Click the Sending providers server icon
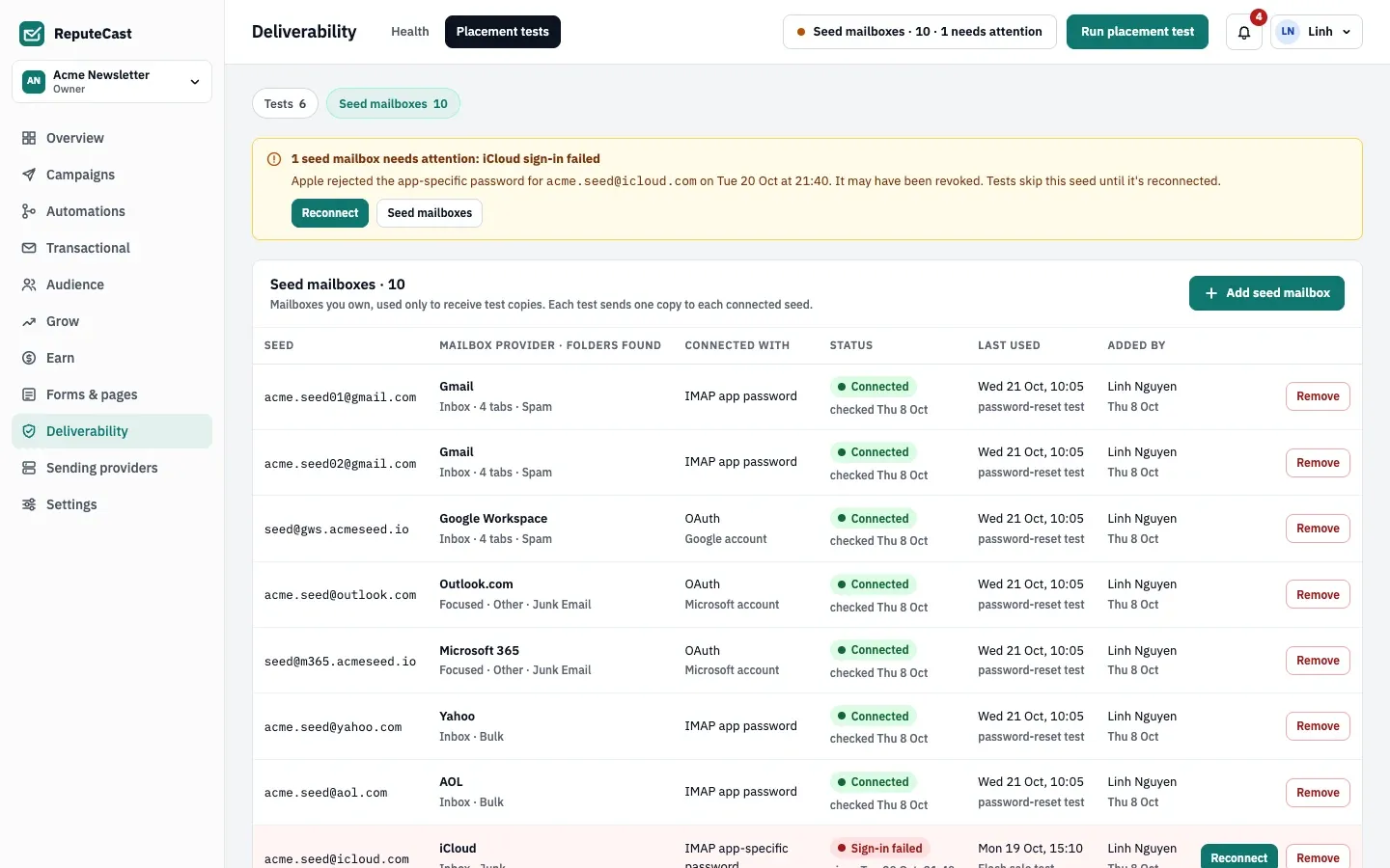This screenshot has height=868, width=1390. [x=29, y=468]
